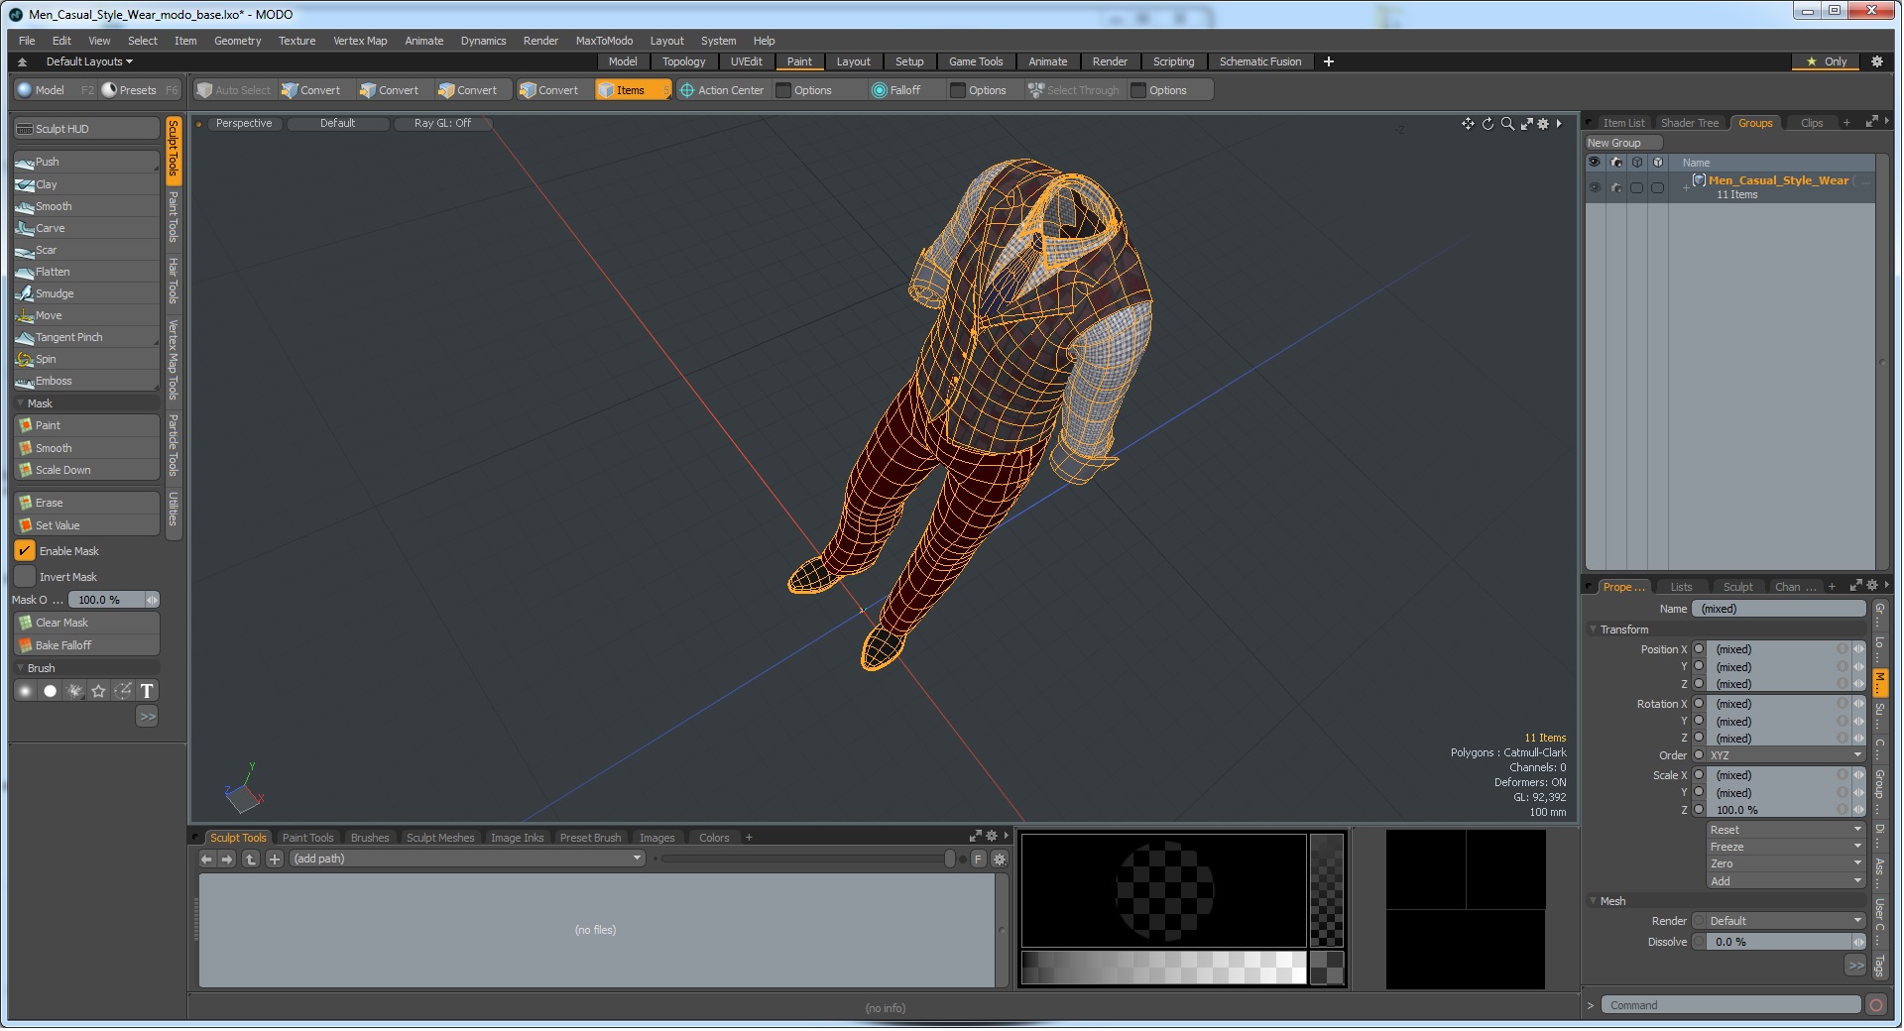This screenshot has height=1031, width=1904.
Task: Select the text brush tip
Action: tap(147, 691)
